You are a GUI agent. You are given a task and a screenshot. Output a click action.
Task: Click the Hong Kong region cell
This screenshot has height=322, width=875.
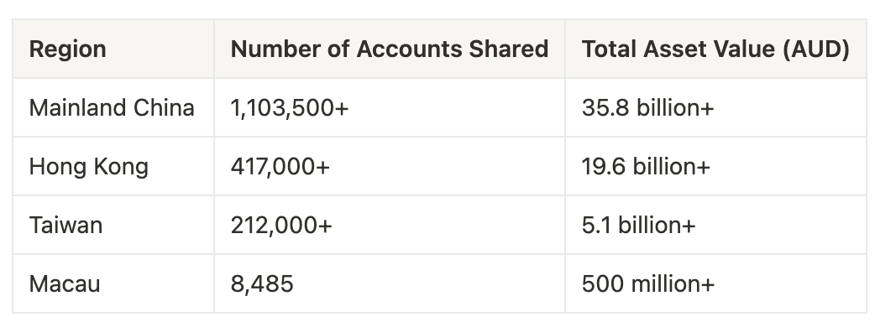(113, 166)
